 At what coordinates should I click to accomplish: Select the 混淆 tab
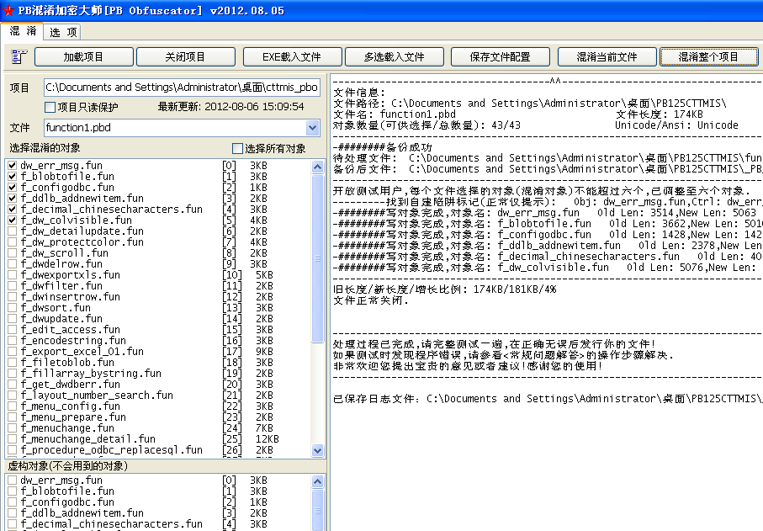23,31
